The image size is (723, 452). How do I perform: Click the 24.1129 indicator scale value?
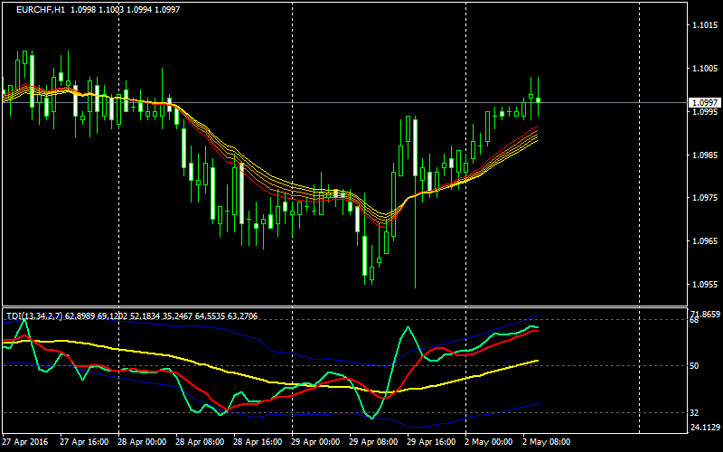[x=705, y=427]
